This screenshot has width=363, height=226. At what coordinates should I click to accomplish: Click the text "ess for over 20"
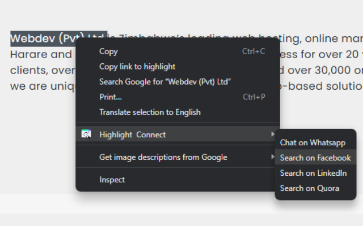318,55
